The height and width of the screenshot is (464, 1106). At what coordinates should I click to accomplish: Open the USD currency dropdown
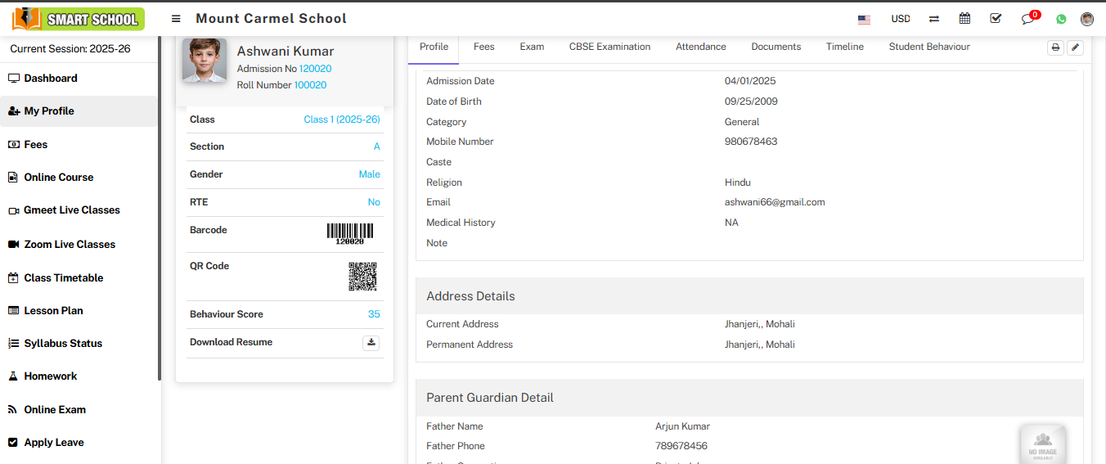click(901, 19)
